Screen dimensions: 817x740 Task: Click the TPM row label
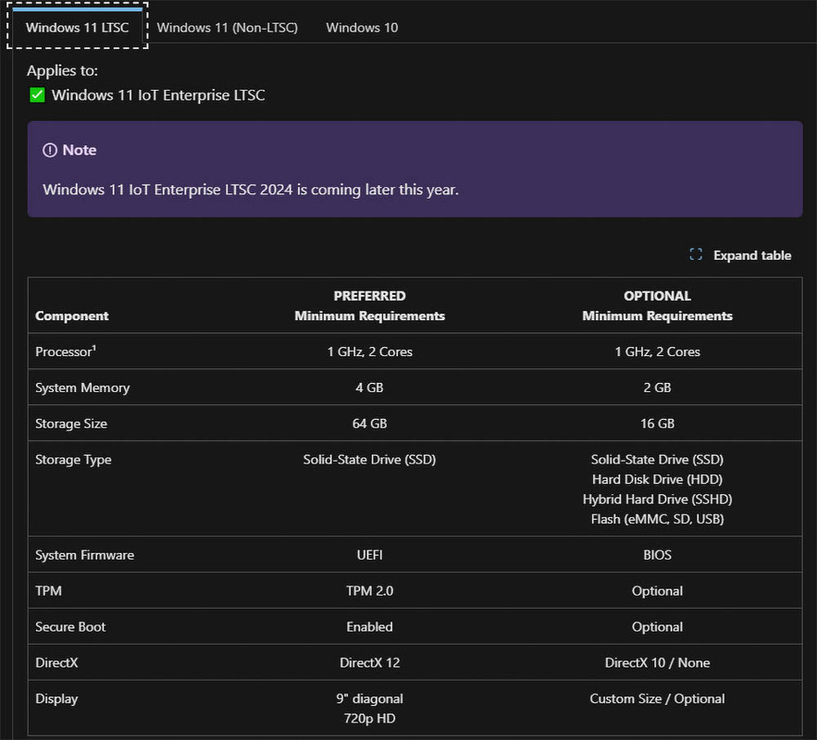(48, 590)
